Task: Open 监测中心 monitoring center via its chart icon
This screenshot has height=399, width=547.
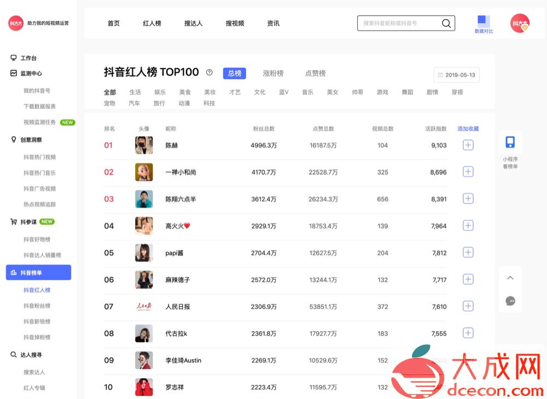Action: (x=13, y=73)
